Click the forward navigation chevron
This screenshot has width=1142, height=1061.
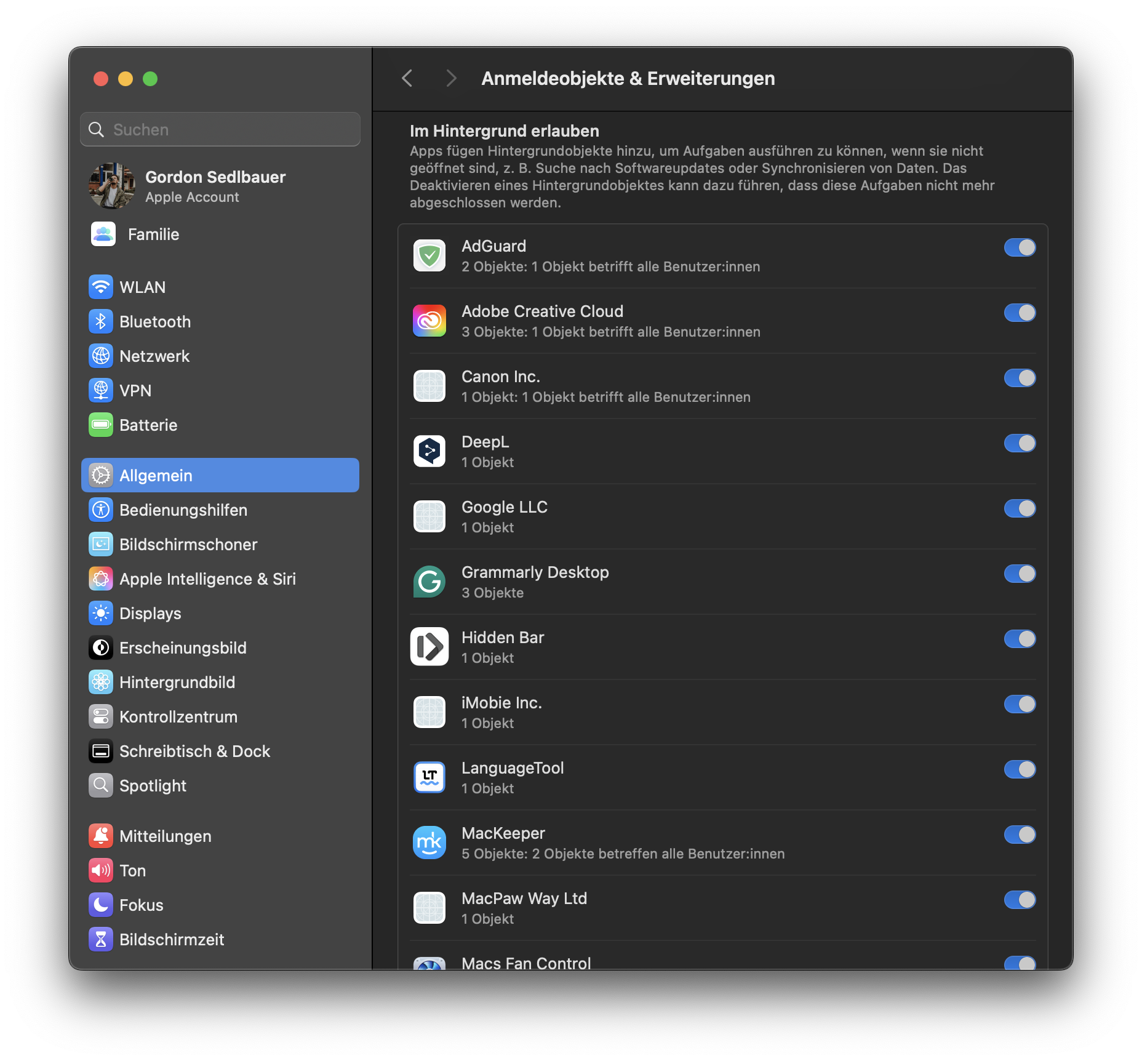pos(451,78)
